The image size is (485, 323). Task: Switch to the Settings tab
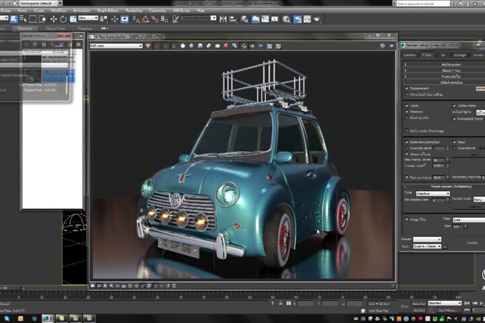tap(459, 55)
